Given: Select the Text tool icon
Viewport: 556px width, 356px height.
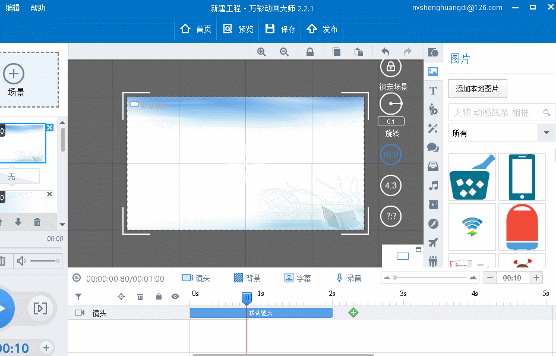Looking at the screenshot, I should [x=433, y=90].
